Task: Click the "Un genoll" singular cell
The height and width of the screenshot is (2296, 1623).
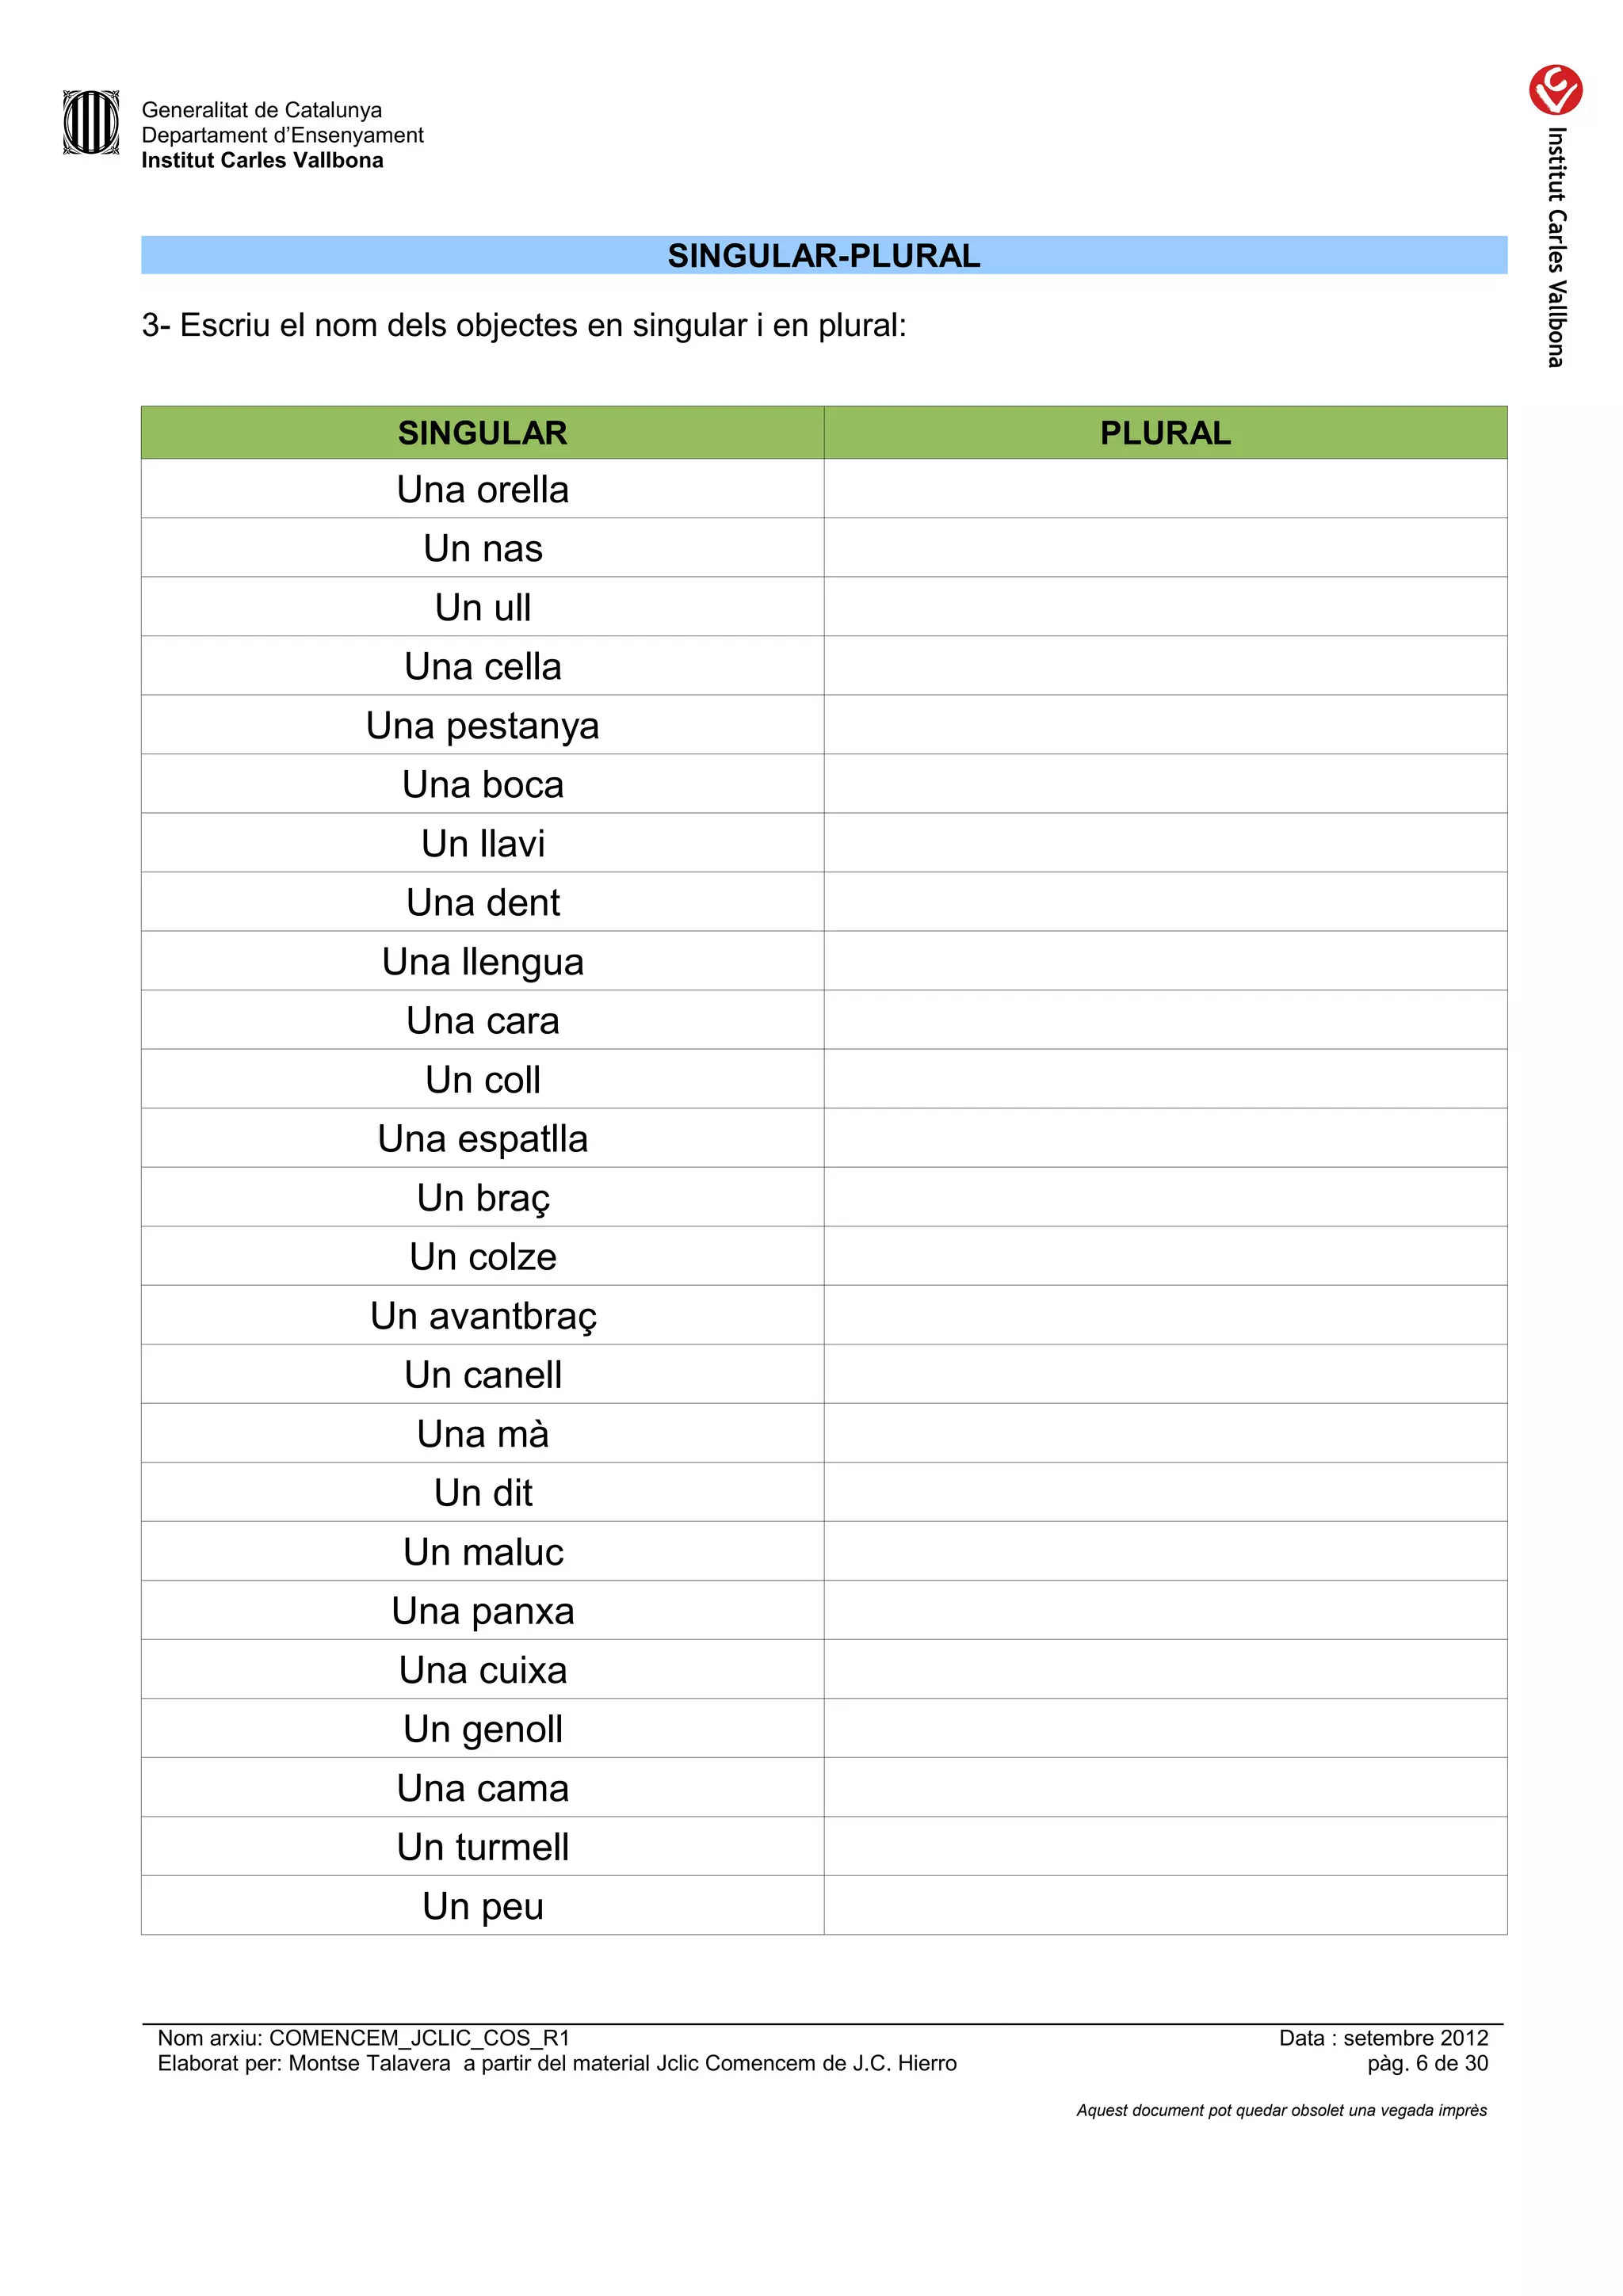Action: pos(482,1728)
